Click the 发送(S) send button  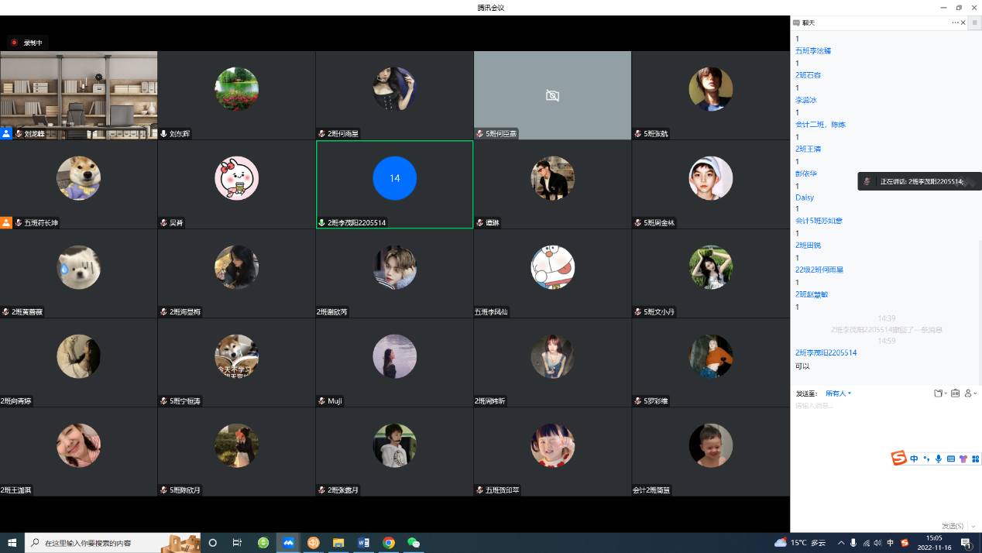[953, 526]
